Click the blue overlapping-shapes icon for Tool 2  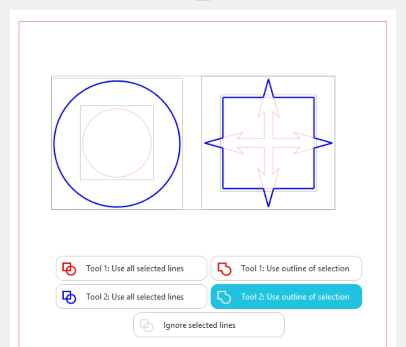tap(69, 297)
